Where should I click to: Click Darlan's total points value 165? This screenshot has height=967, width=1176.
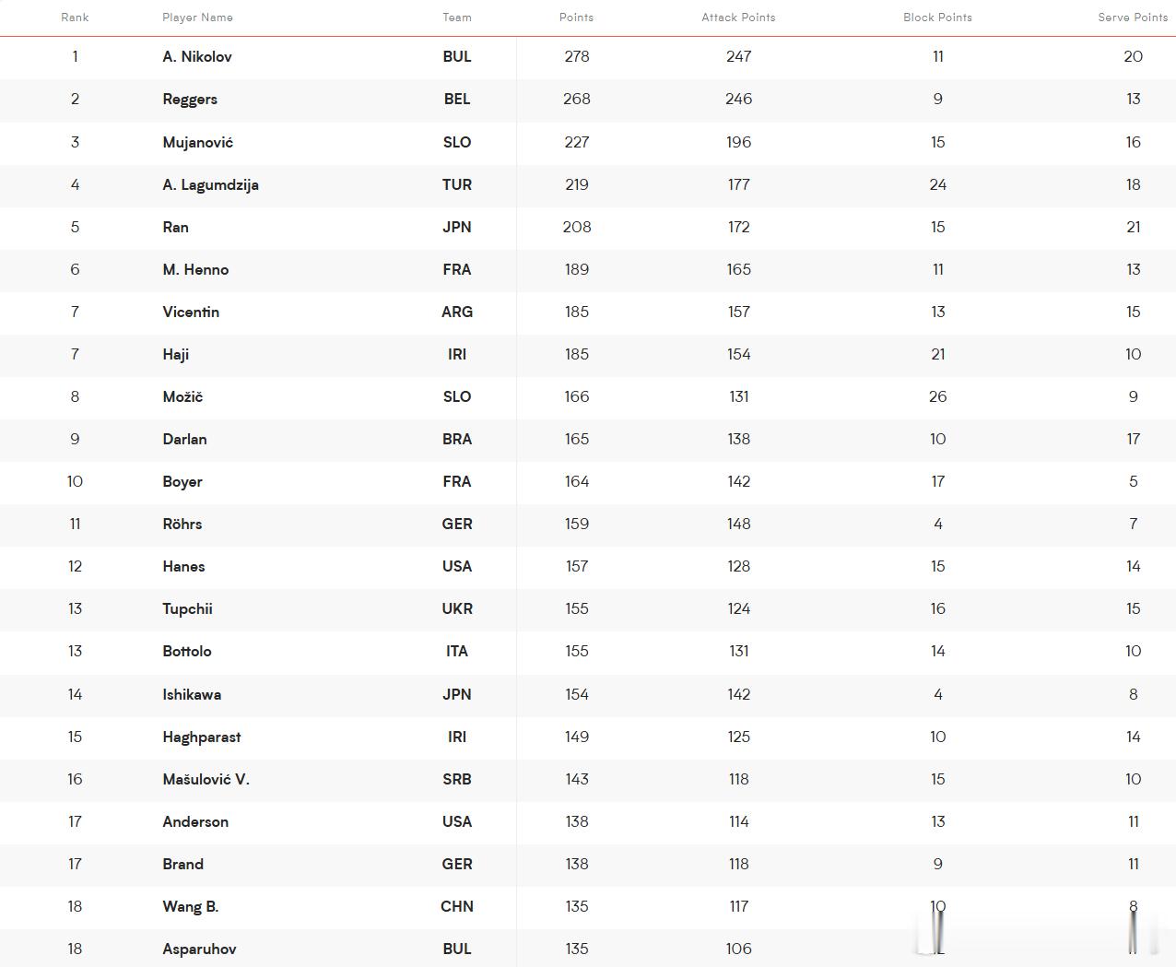(x=577, y=439)
